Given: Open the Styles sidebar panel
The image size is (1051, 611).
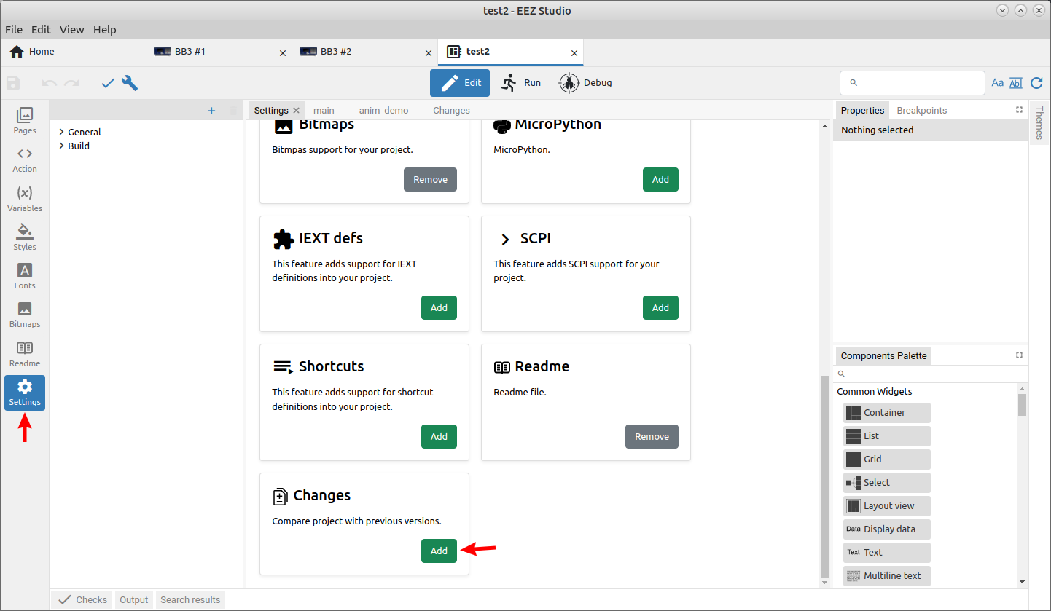Looking at the screenshot, I should 25,237.
